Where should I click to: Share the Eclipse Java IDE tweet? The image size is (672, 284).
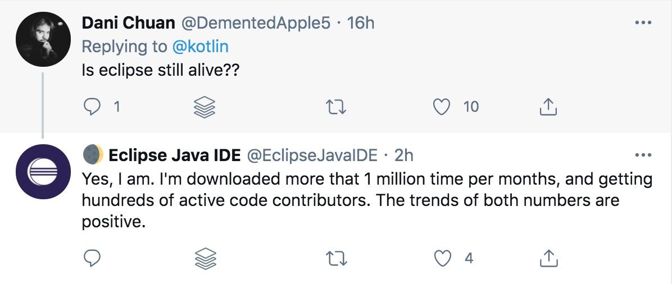548,258
